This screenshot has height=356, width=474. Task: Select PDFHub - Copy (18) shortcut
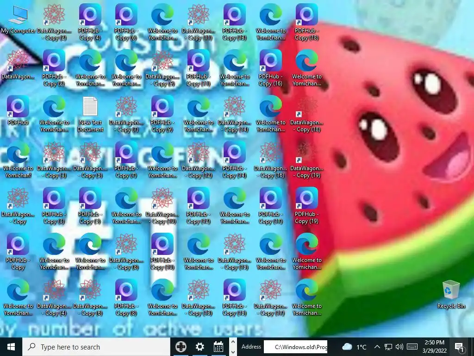307,22
